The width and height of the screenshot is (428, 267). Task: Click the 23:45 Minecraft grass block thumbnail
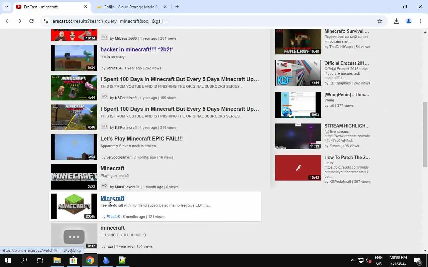[74, 207]
